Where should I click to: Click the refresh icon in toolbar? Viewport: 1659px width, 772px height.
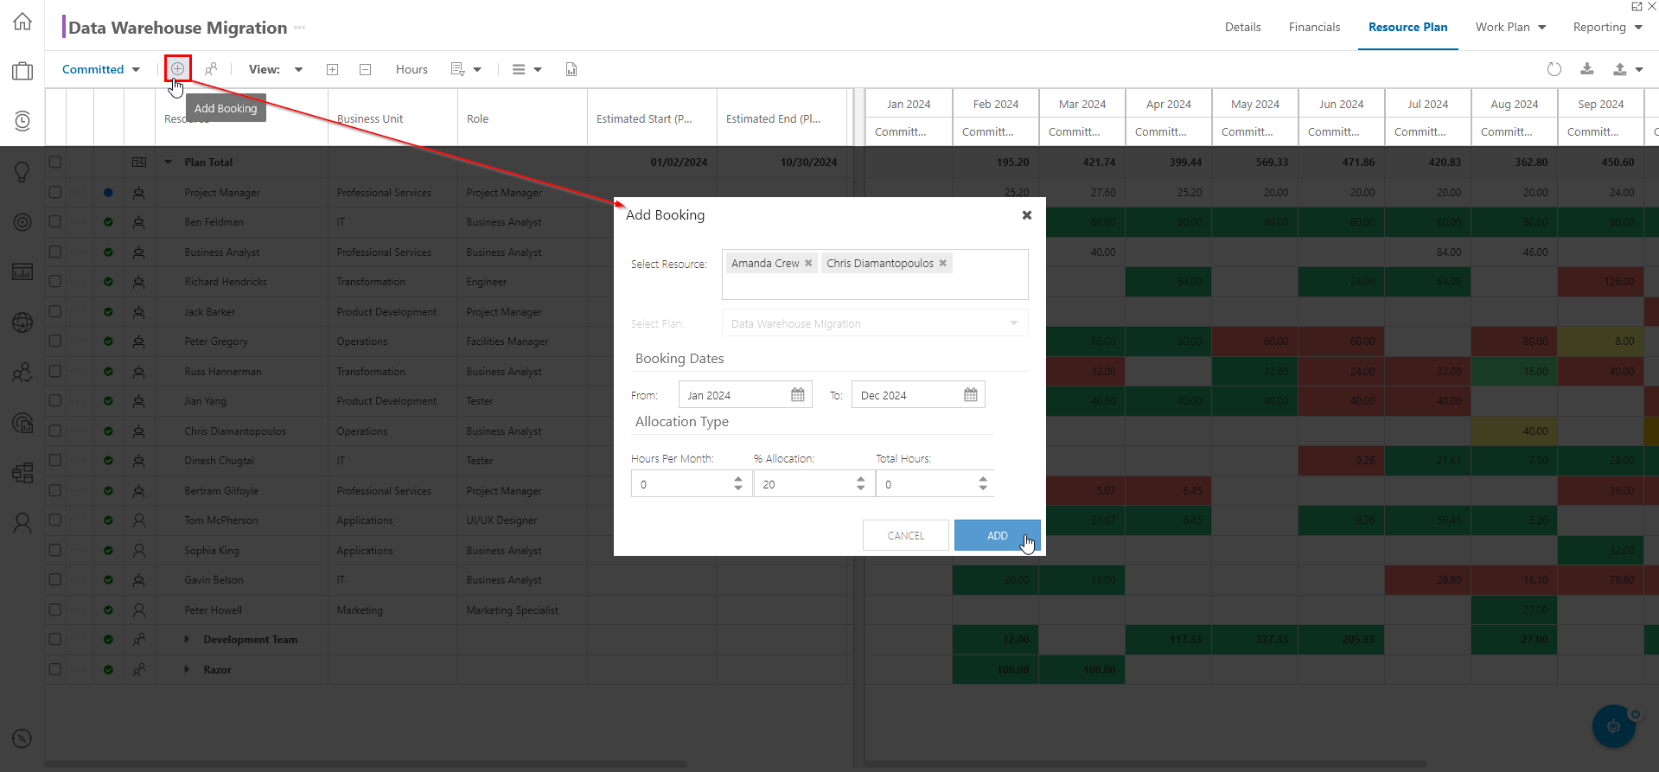point(1554,69)
